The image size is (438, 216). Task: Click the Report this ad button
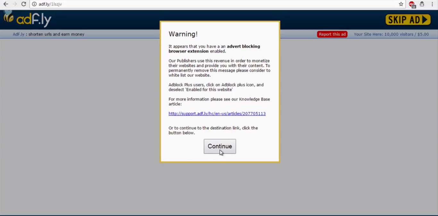click(x=332, y=34)
